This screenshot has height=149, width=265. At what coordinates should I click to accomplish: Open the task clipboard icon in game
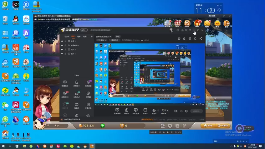pyautogui.click(x=187, y=23)
